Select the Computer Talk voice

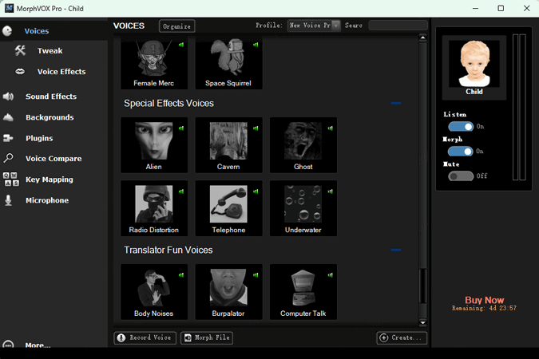coord(303,292)
